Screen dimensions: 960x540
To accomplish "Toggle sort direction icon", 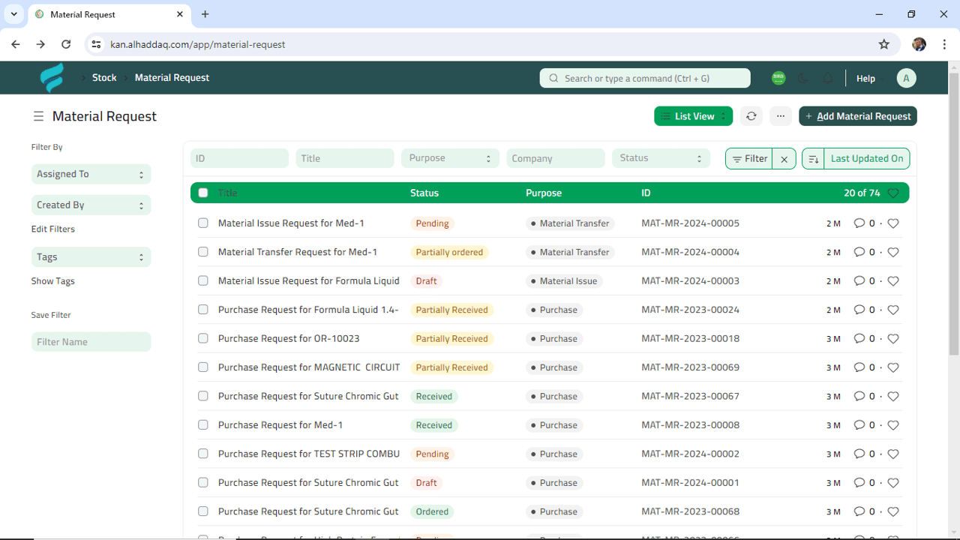I will pos(814,159).
